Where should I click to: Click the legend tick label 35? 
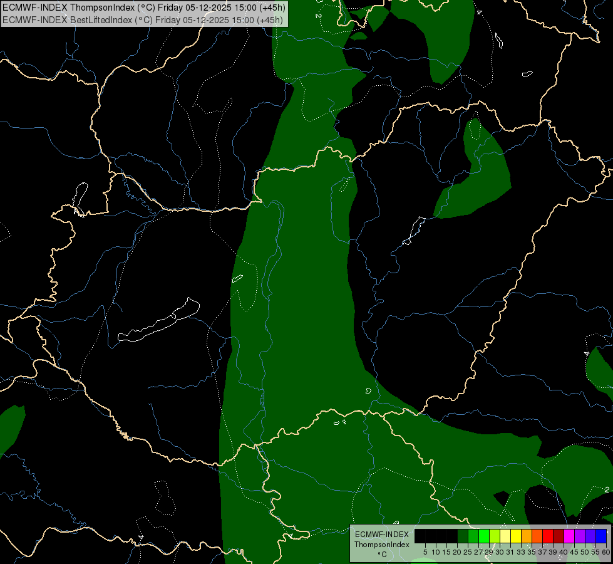[532, 552]
